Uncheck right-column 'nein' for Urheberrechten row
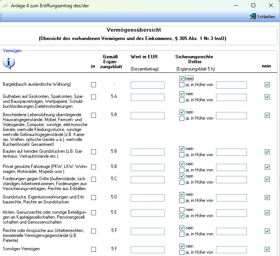Image resolution: width=280 pixels, height=256 pixels. 267,231
